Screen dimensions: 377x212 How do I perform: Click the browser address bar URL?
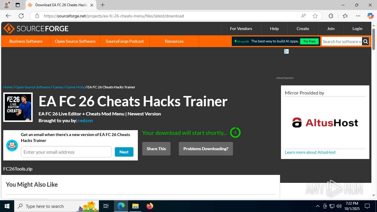click(114, 16)
